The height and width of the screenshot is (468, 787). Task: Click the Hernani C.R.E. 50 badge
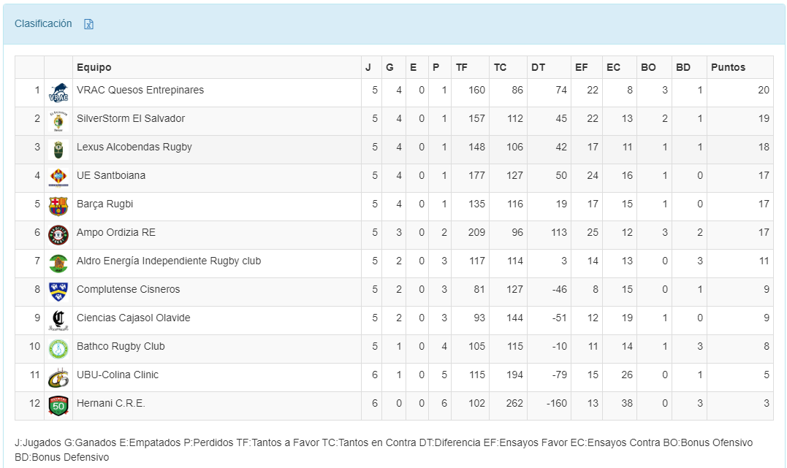coord(58,406)
